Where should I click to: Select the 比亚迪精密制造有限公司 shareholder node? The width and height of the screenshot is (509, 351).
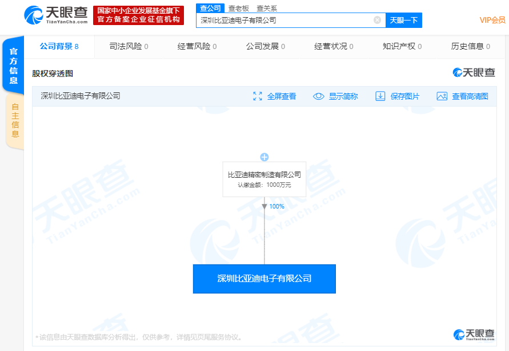264,179
